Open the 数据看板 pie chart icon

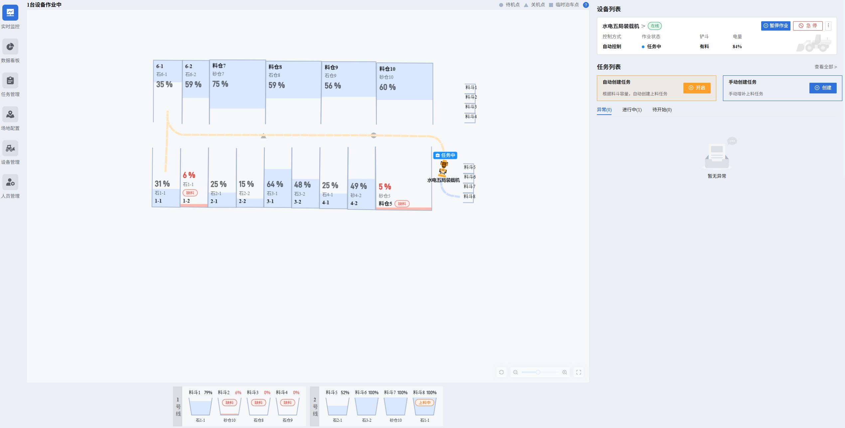10,47
